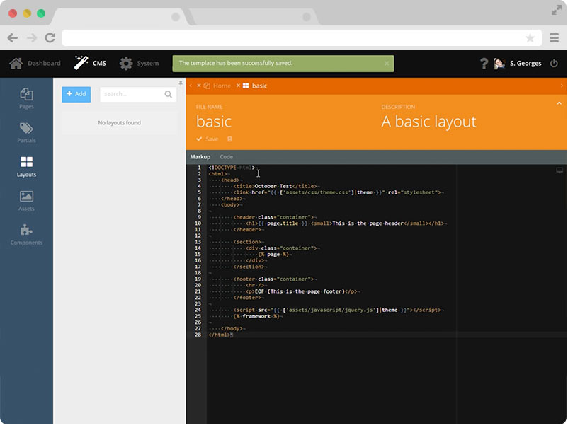Click the "{% page %}" code line
This screenshot has width=568, height=430.
tap(273, 255)
